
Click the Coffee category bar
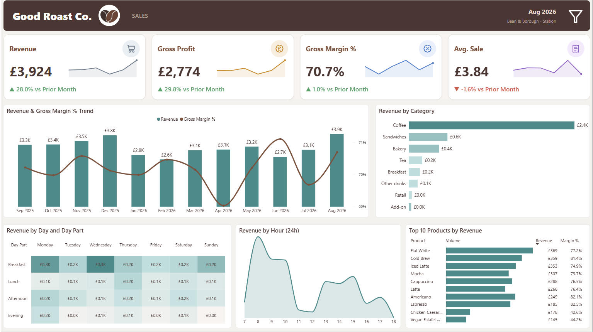[491, 125]
